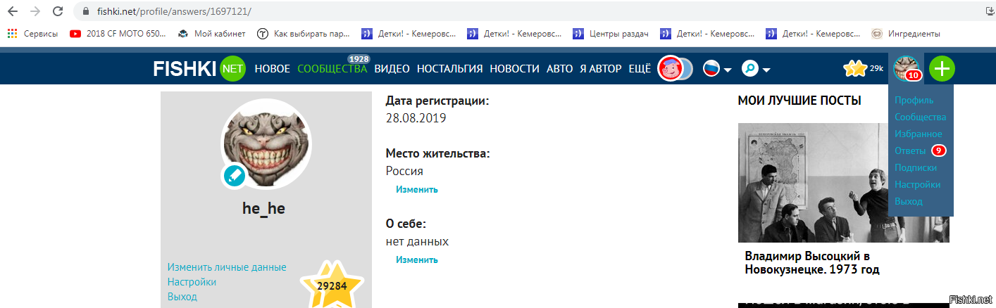Open the search magnifier dropdown
The width and height of the screenshot is (996, 308).
(757, 69)
